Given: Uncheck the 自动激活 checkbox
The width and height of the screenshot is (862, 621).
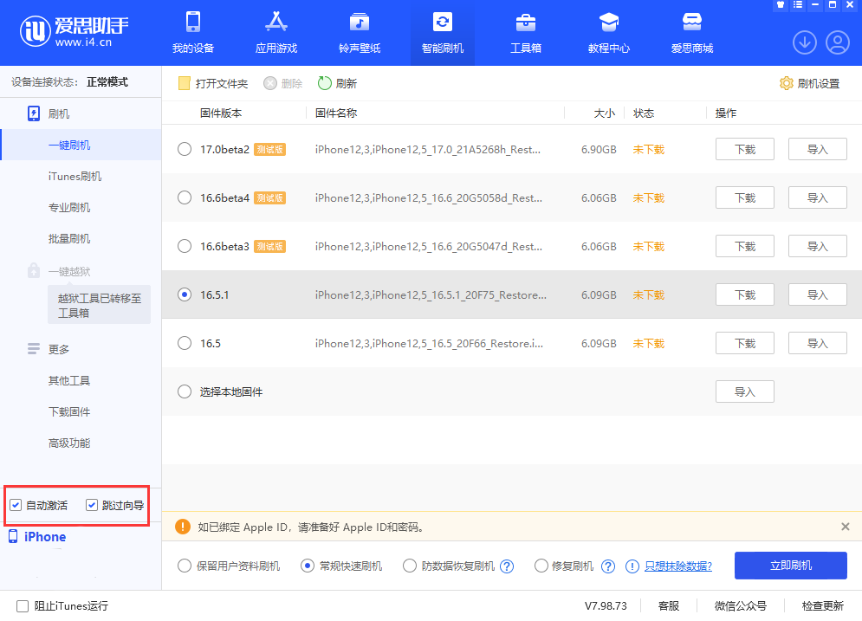Looking at the screenshot, I should (16, 504).
